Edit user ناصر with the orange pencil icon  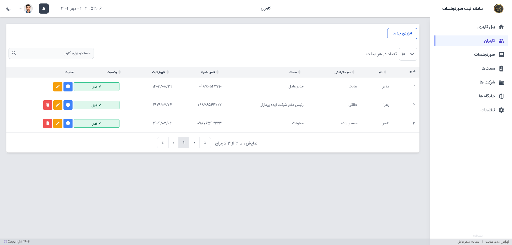pos(58,123)
